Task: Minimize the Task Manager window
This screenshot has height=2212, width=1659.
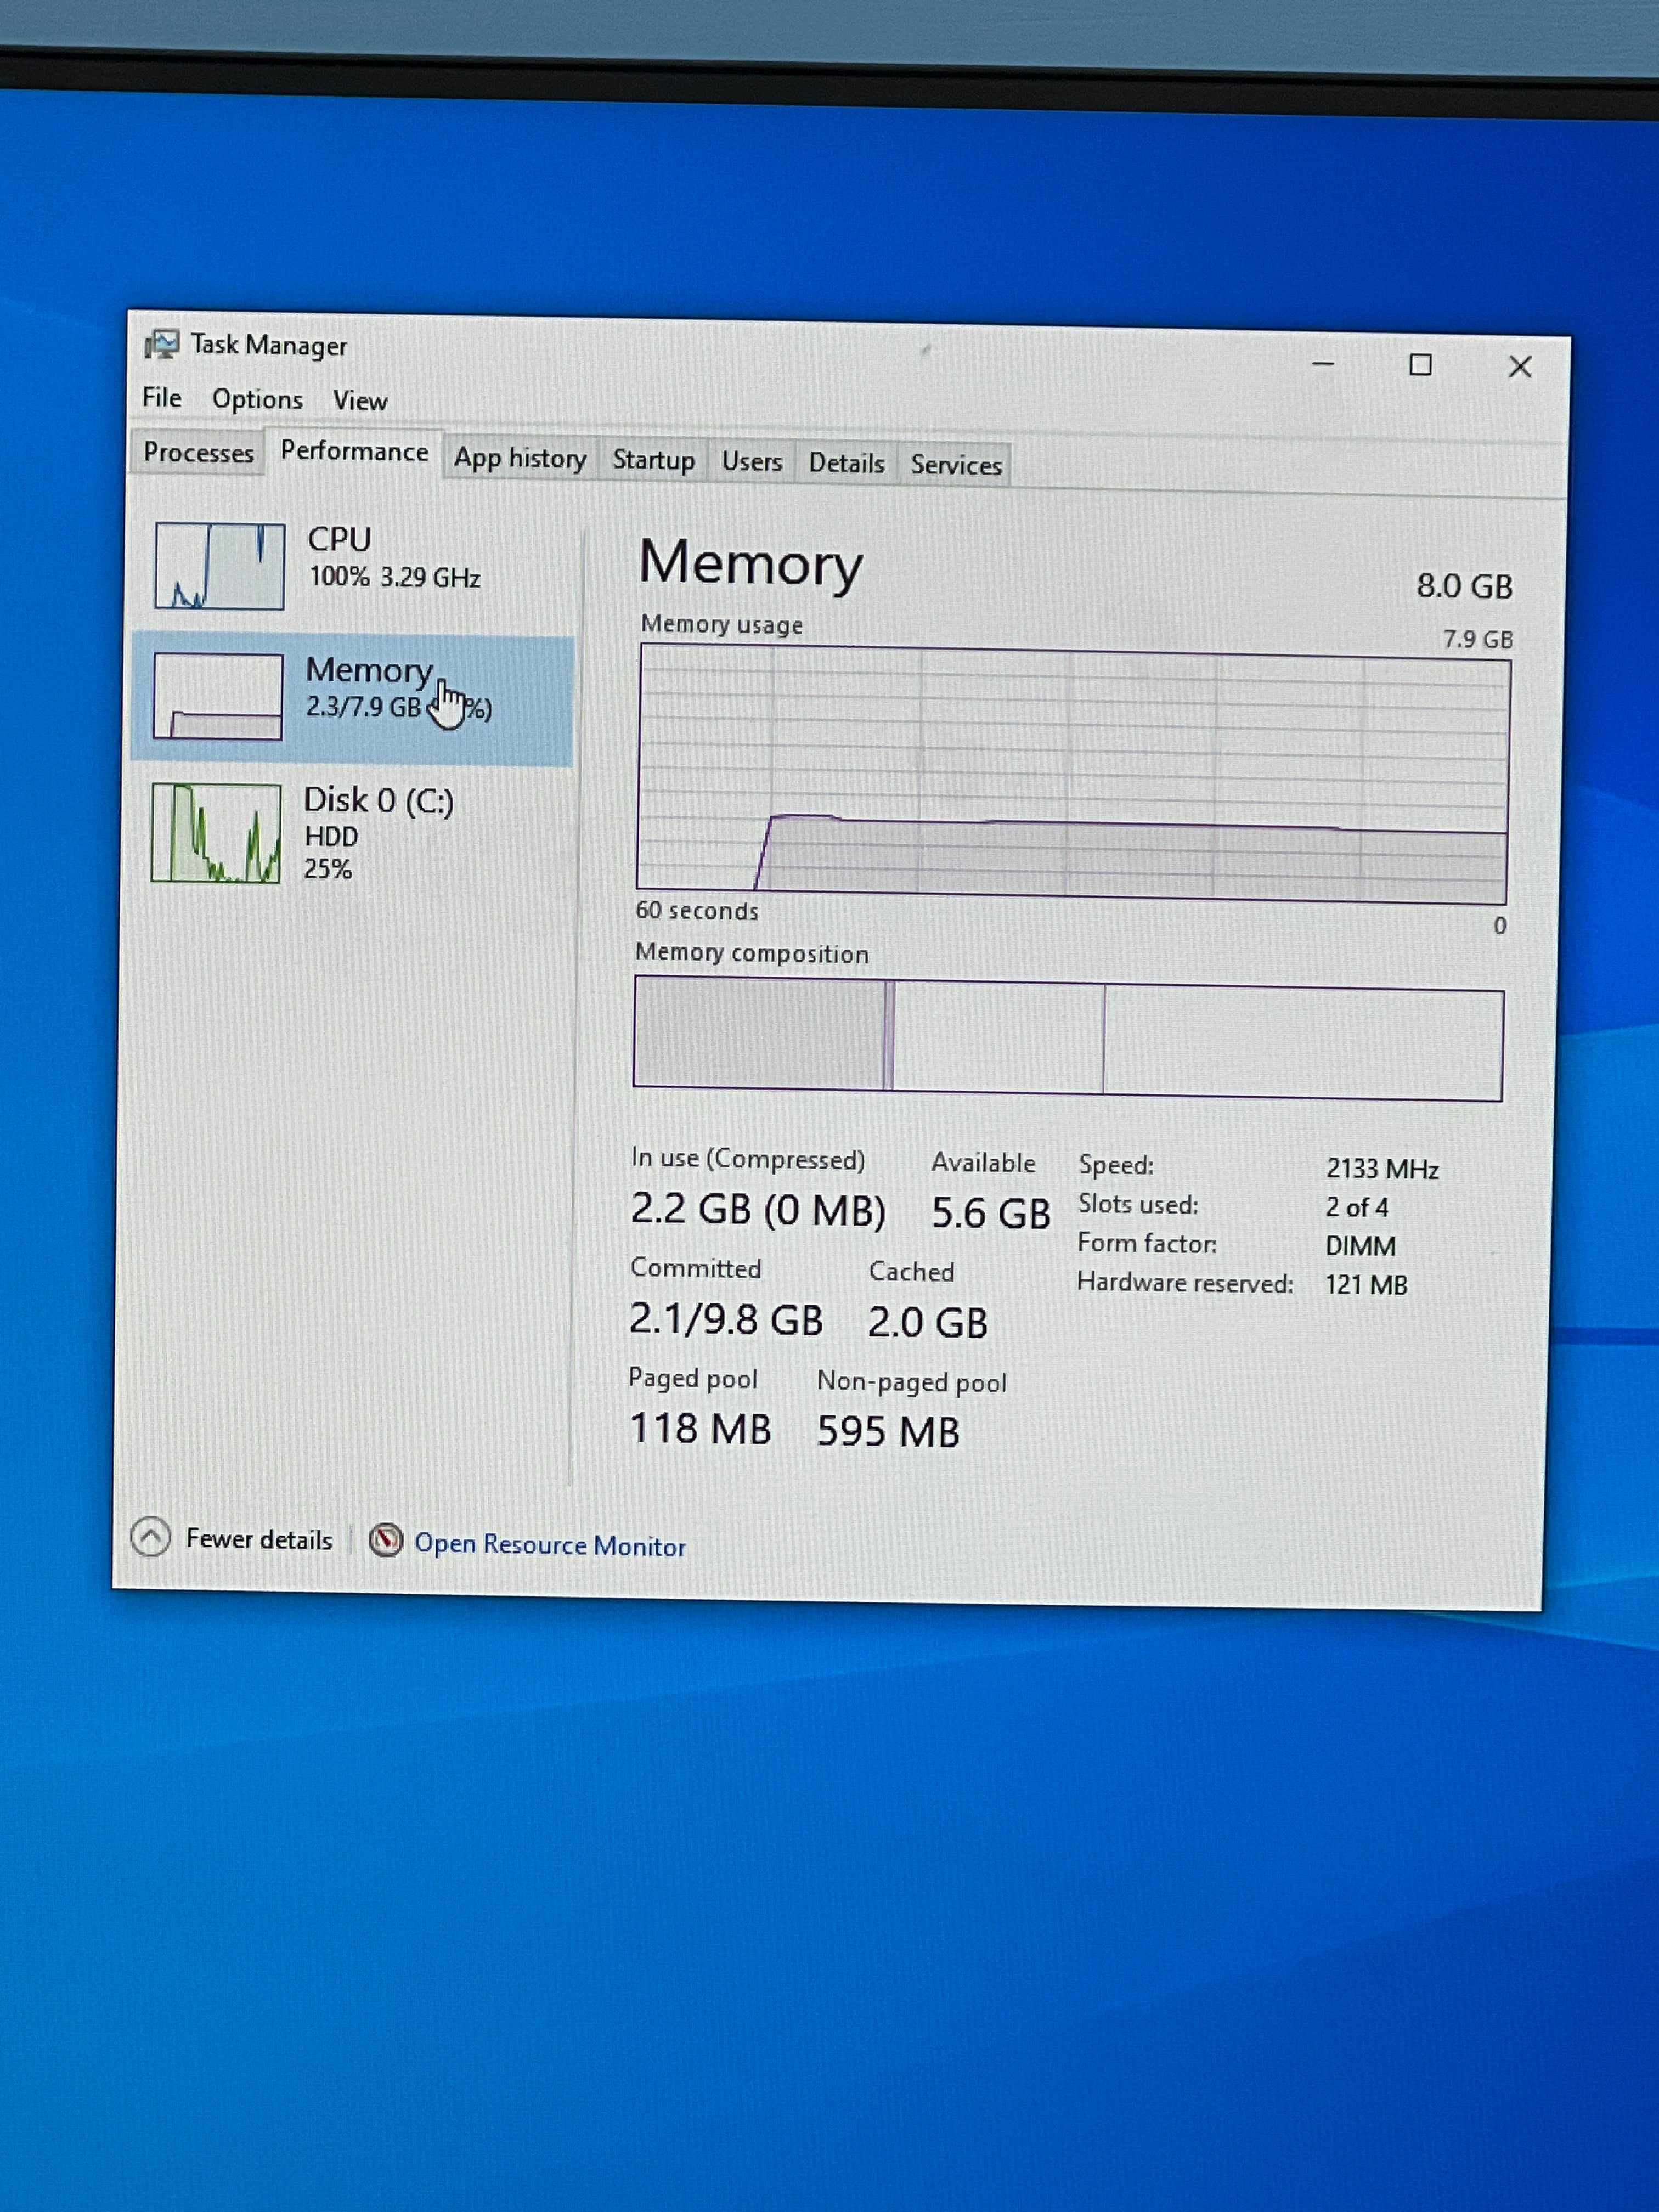Action: click(x=1323, y=364)
